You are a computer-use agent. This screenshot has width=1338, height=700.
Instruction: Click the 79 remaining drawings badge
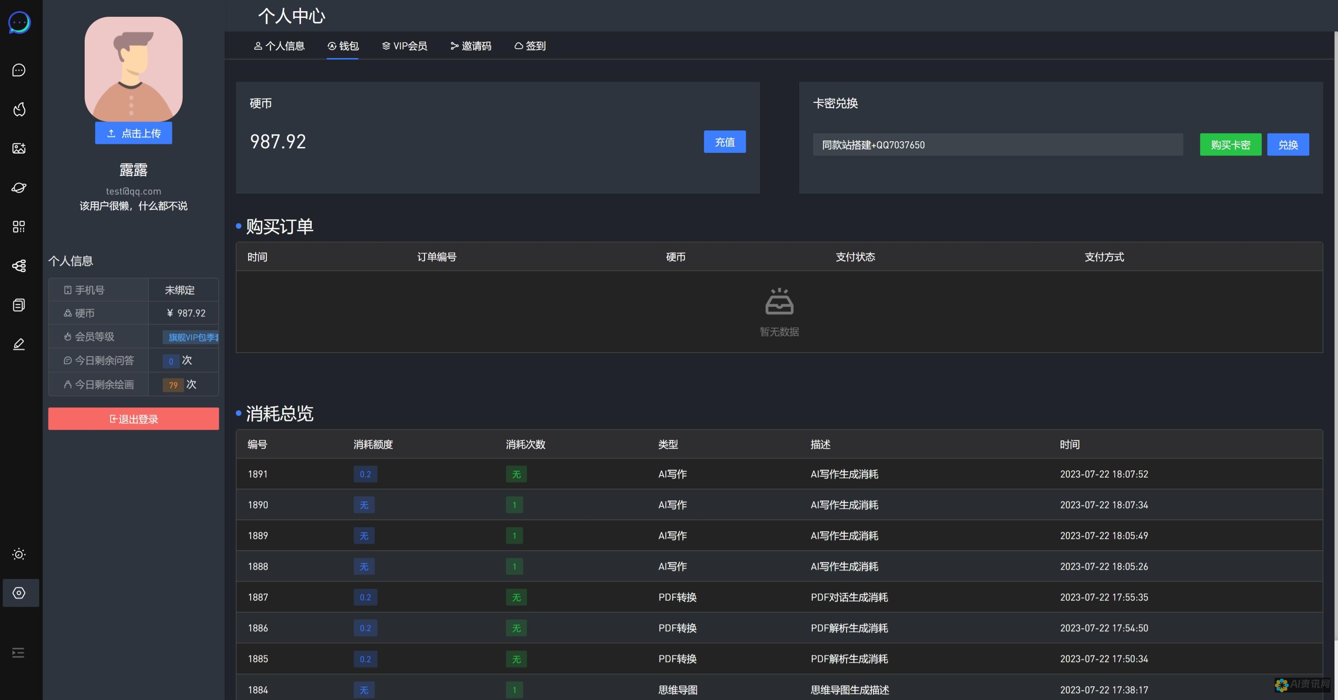pos(173,385)
